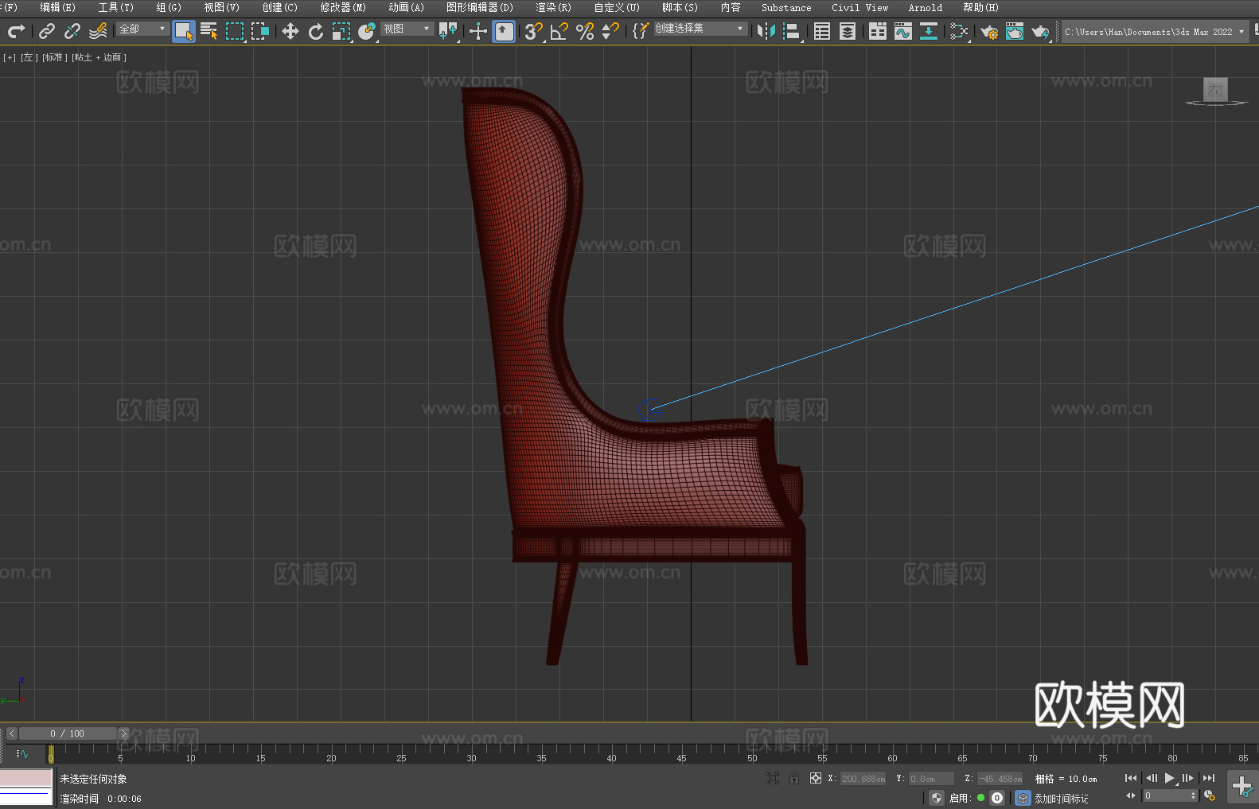Click the [+] viewport label menu
Screen dimensions: 1259x809
[10, 57]
